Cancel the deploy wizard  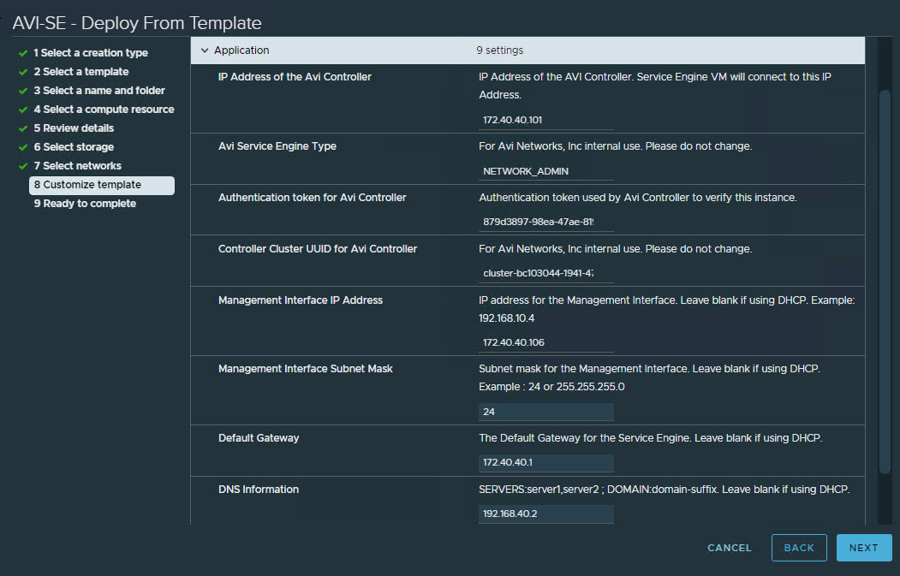(729, 548)
